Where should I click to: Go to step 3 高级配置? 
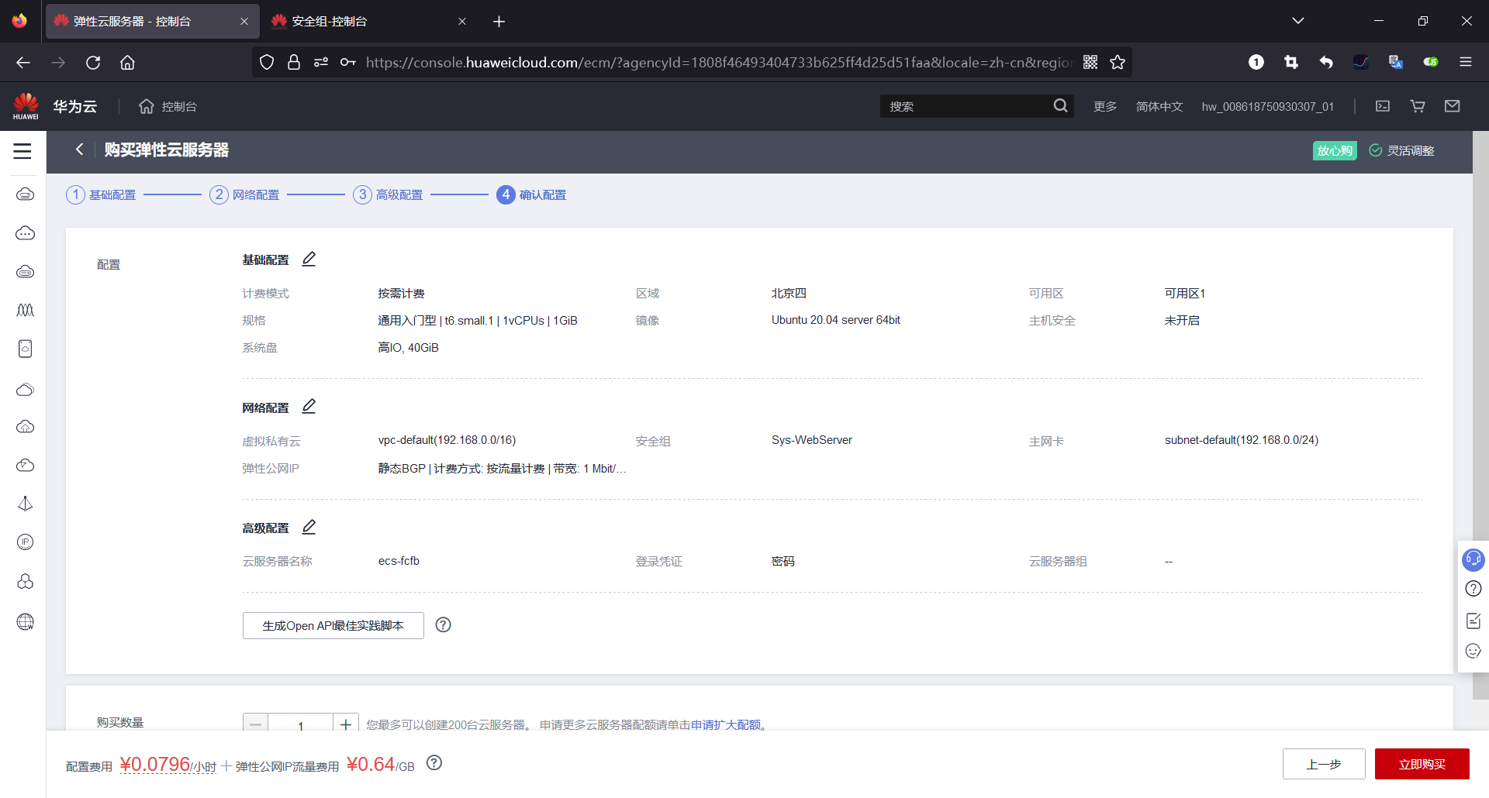coord(388,194)
